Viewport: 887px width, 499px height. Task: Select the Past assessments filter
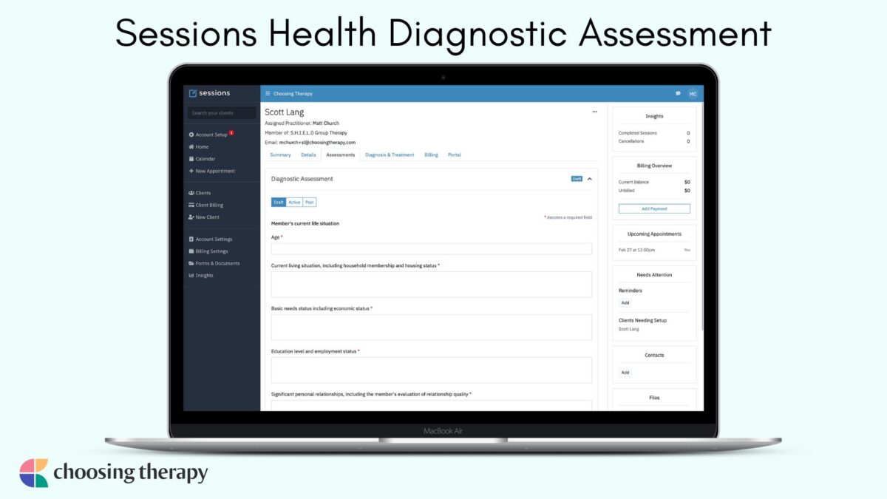click(309, 201)
